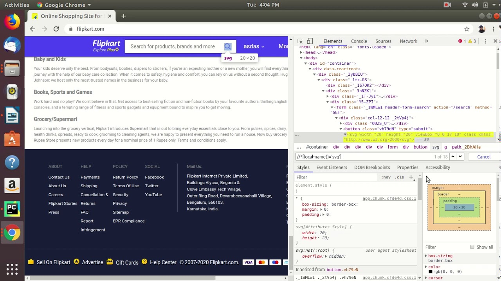Open the Accessibility tab
This screenshot has width=501, height=281.
(438, 167)
